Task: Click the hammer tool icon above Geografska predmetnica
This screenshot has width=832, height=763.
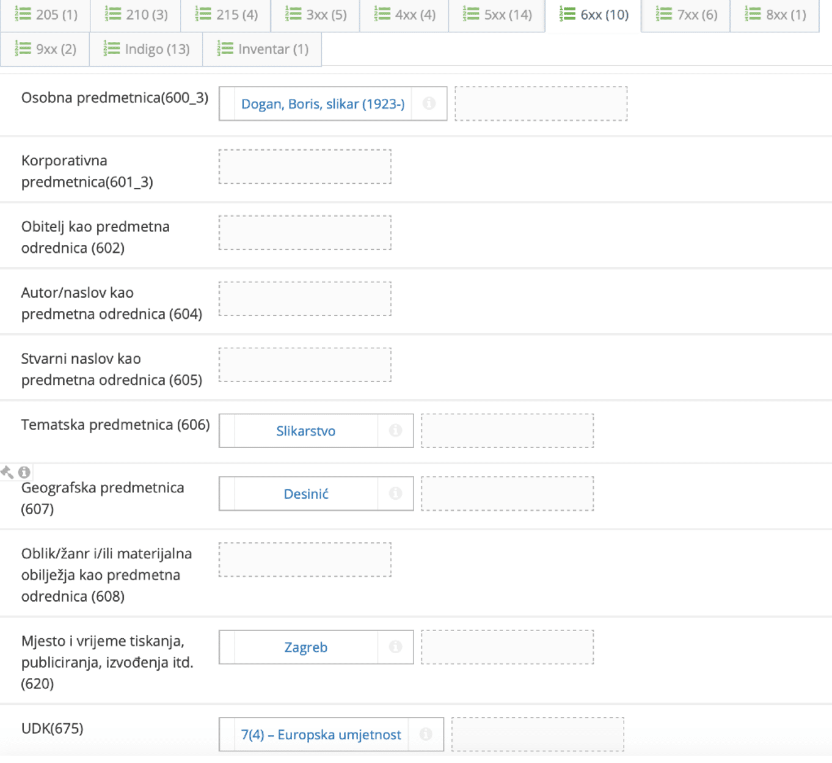Action: (x=7, y=471)
